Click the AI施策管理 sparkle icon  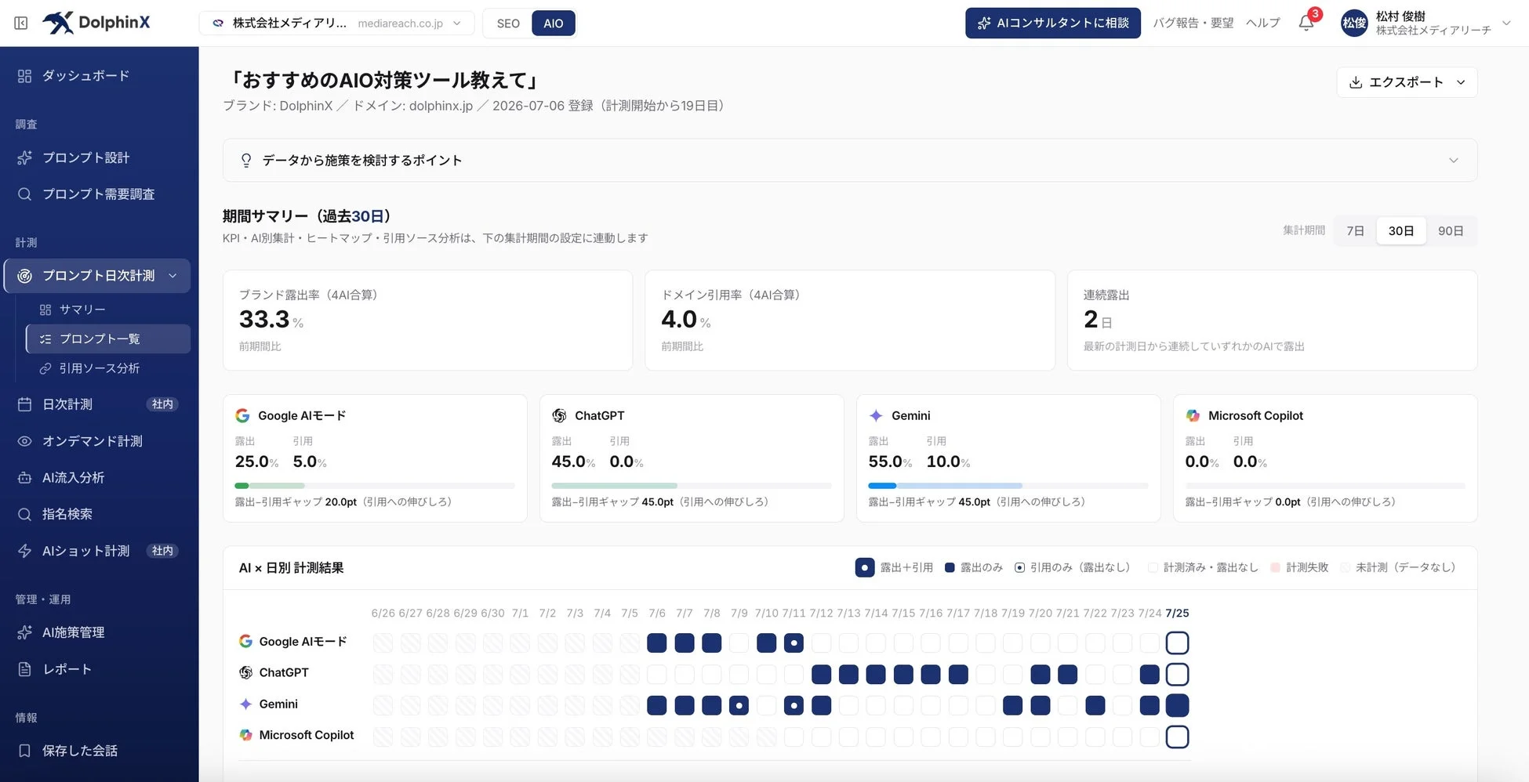coord(24,632)
